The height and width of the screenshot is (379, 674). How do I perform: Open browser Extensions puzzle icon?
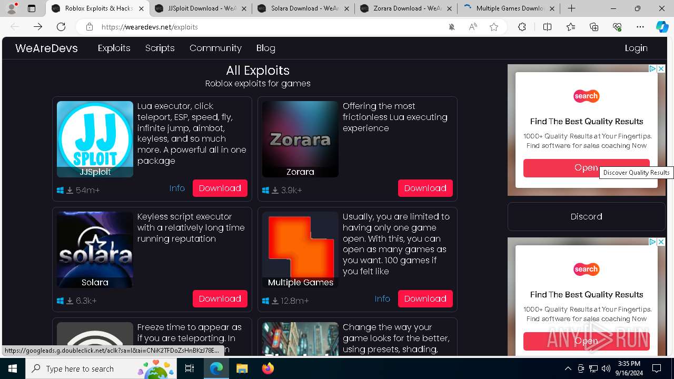522,27
